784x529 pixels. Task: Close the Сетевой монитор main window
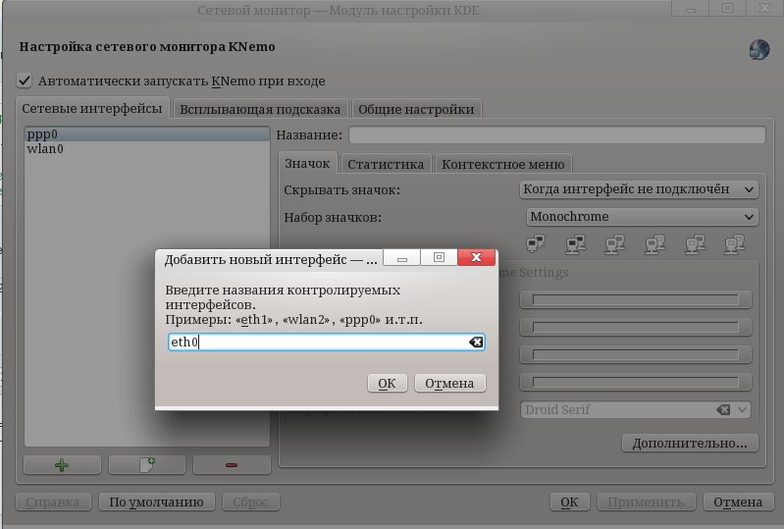coord(764,8)
